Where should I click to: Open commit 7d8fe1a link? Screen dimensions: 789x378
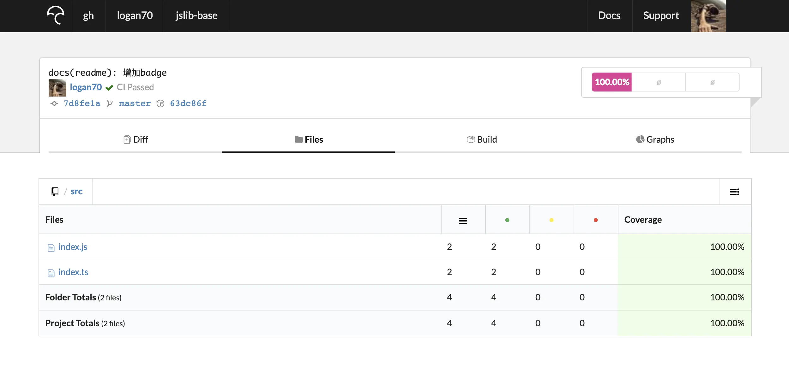pos(81,103)
